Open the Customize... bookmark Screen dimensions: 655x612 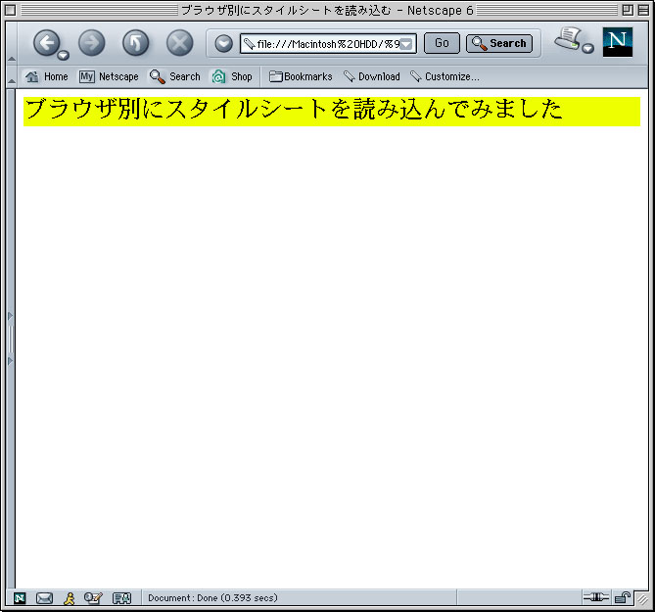coord(444,76)
